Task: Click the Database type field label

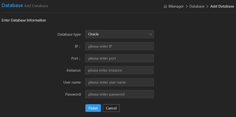Action: pyautogui.click(x=69, y=35)
